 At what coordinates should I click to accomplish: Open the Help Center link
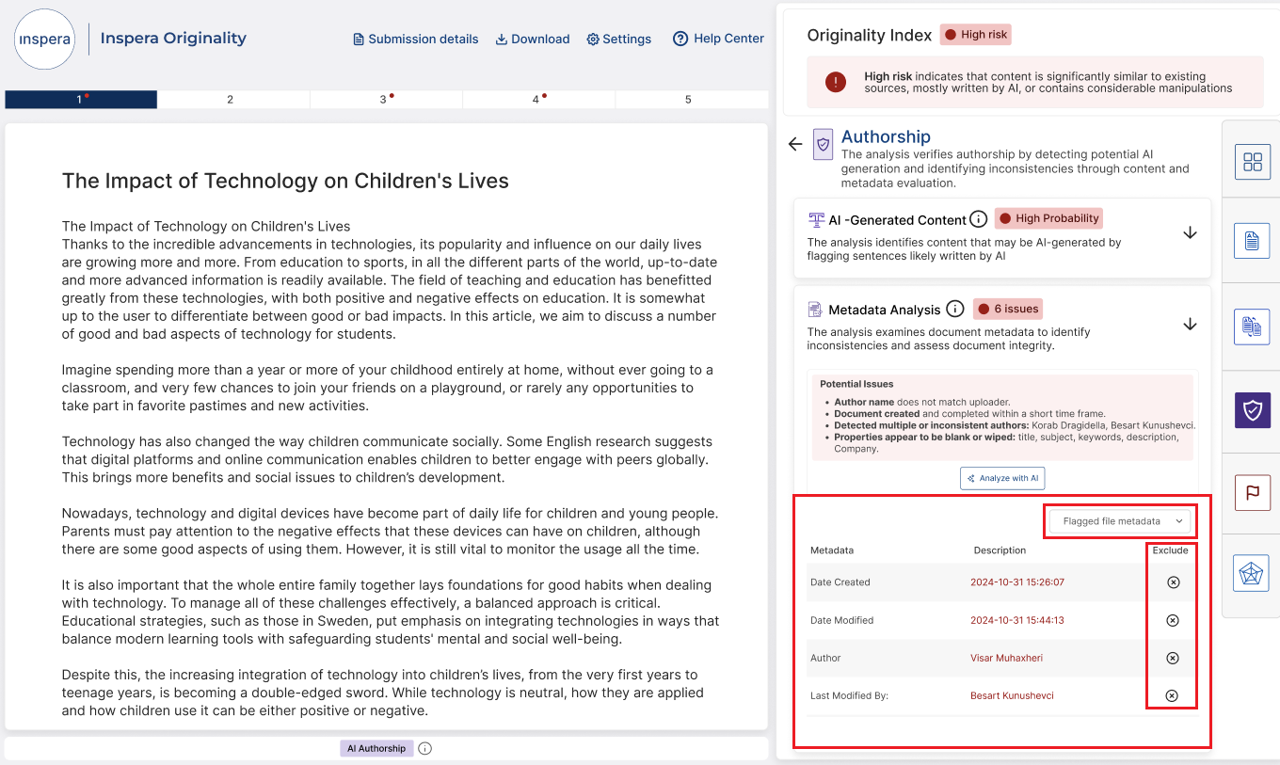(718, 39)
